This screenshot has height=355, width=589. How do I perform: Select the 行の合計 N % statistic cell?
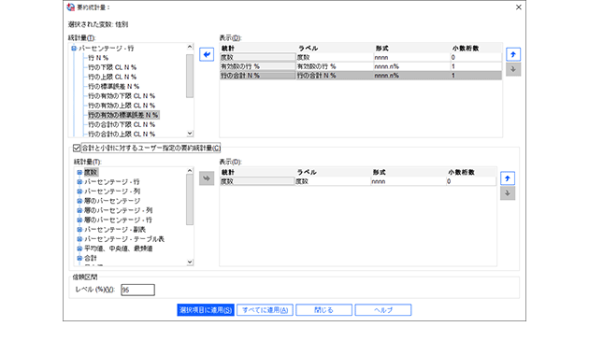point(258,76)
